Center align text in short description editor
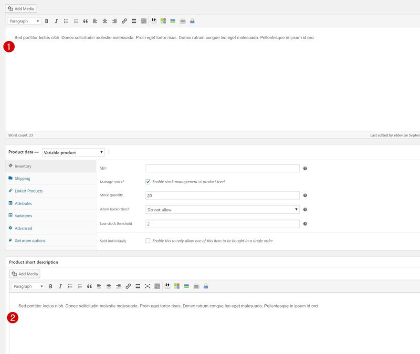This screenshot has width=420, height=354. (x=108, y=286)
